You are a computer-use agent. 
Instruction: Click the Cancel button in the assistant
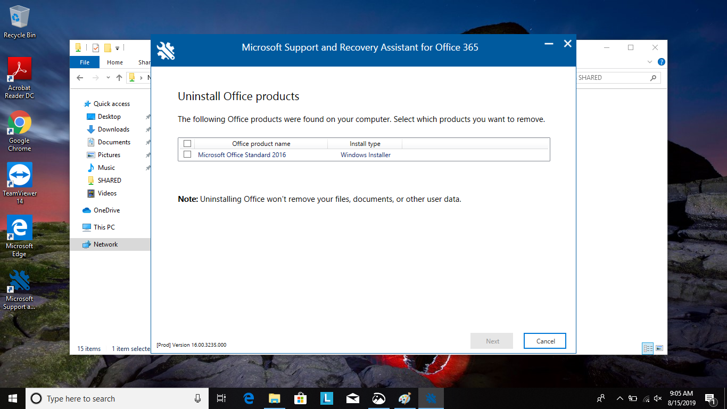click(545, 341)
